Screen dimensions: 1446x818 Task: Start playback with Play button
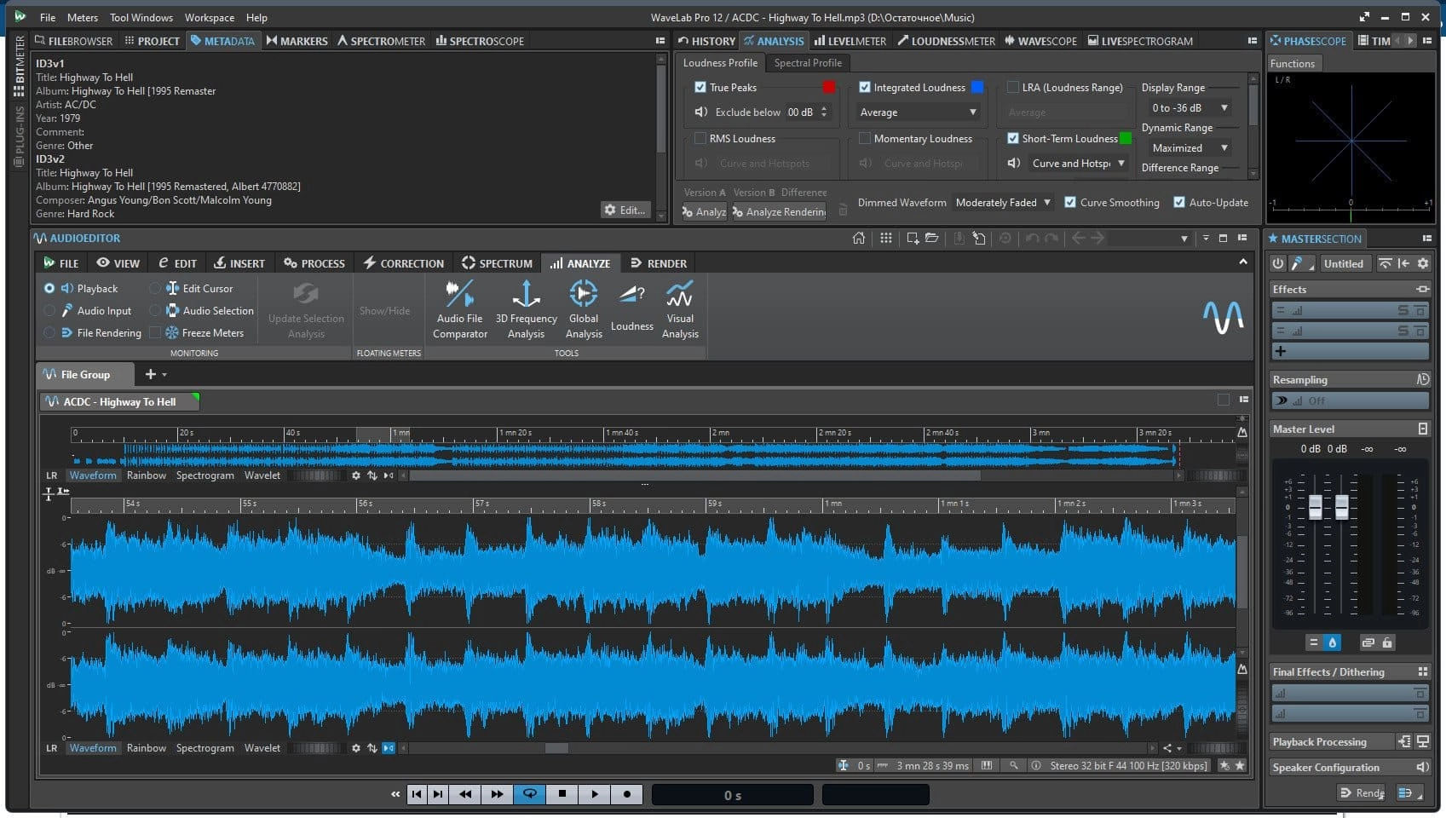595,794
